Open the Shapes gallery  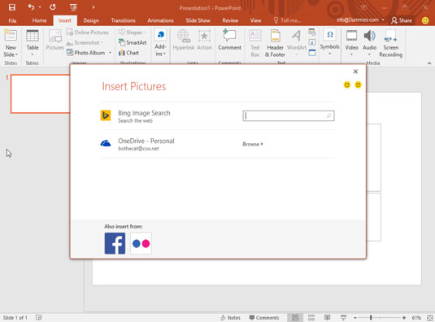tap(132, 33)
